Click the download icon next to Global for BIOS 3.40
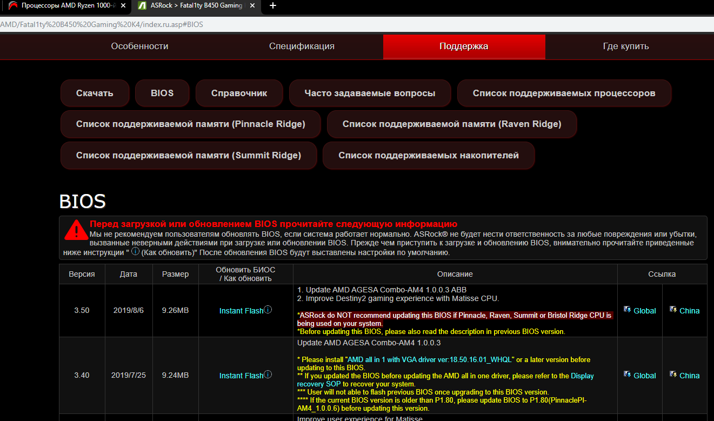 click(627, 375)
